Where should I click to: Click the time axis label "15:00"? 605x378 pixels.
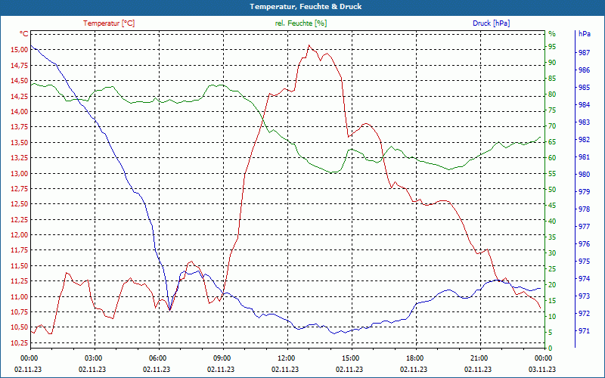click(351, 358)
